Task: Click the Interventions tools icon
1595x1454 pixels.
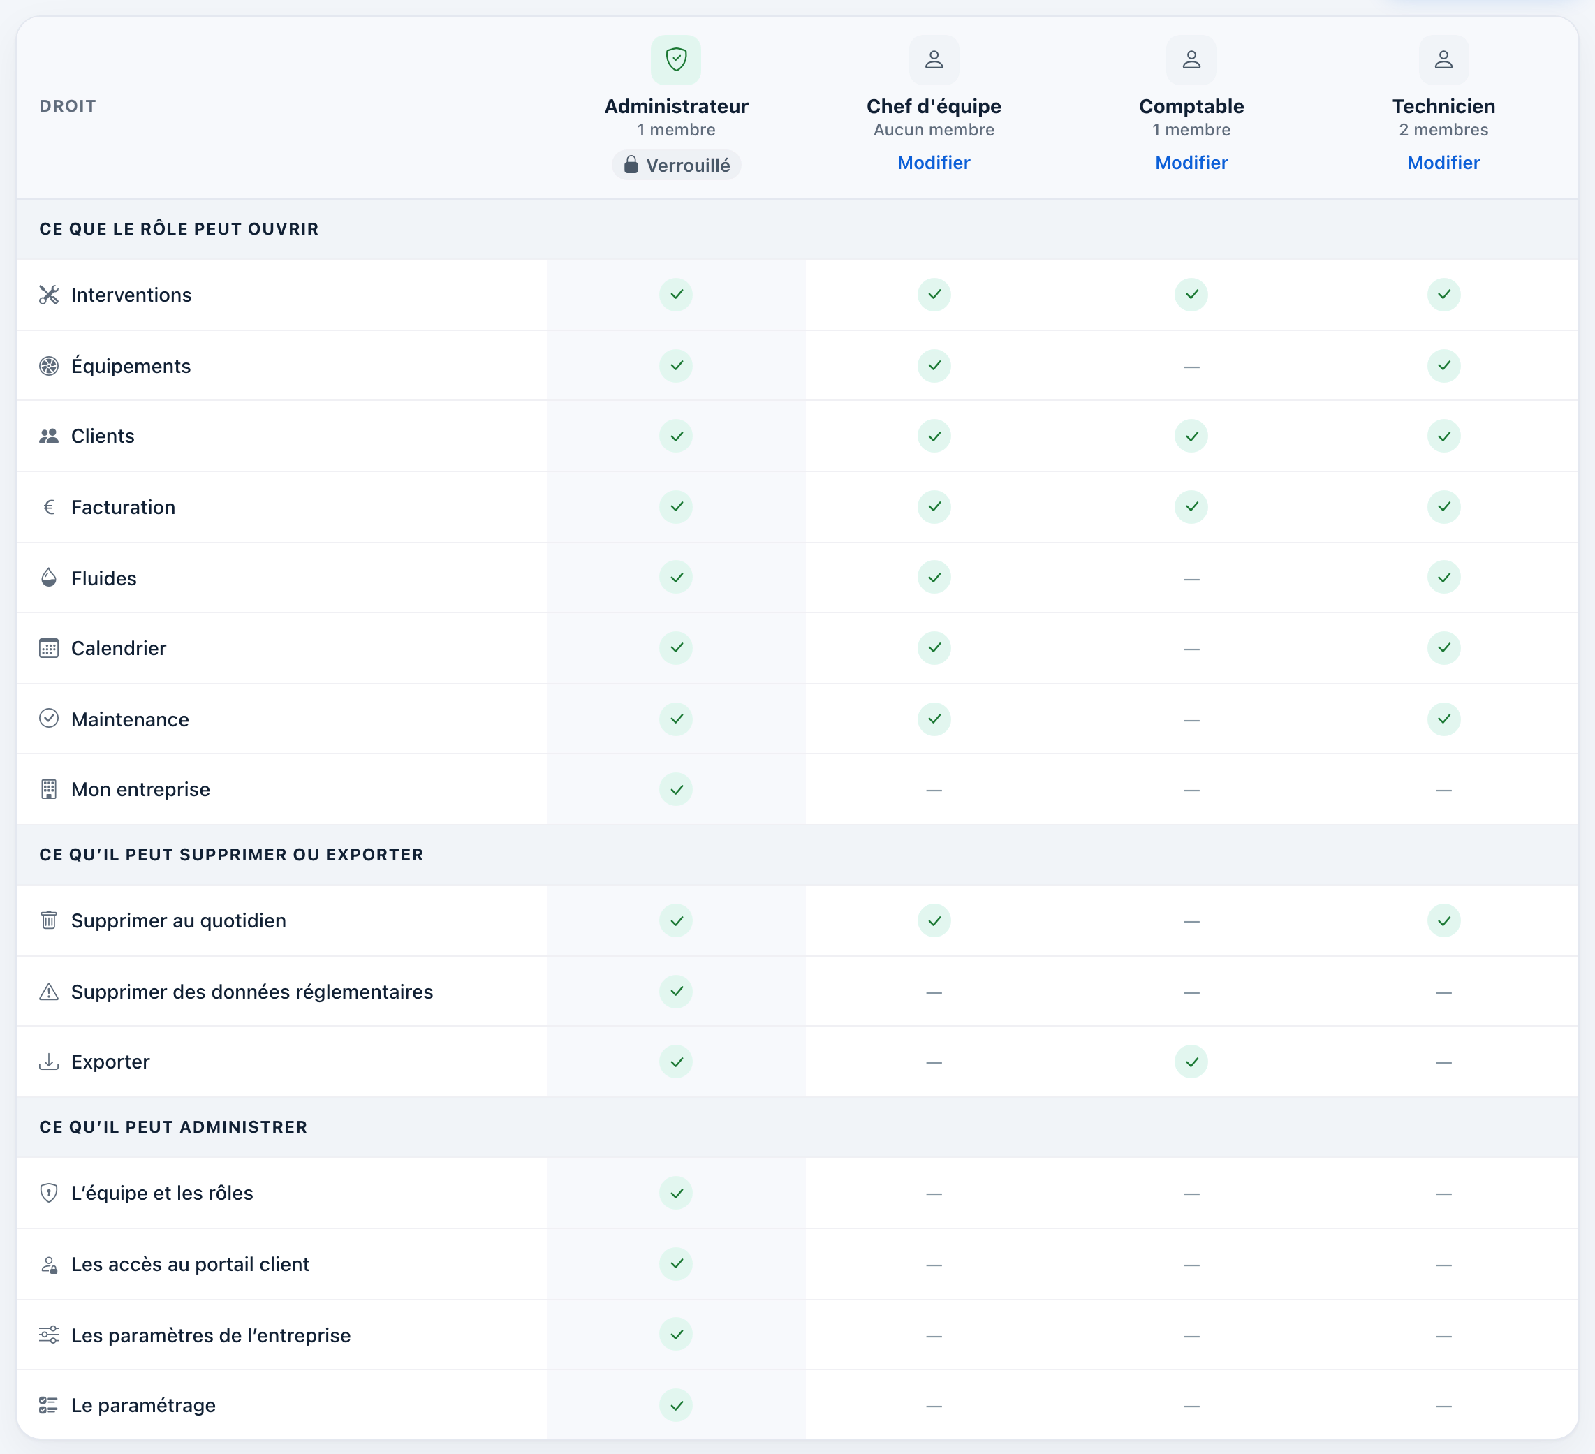Action: [x=49, y=295]
